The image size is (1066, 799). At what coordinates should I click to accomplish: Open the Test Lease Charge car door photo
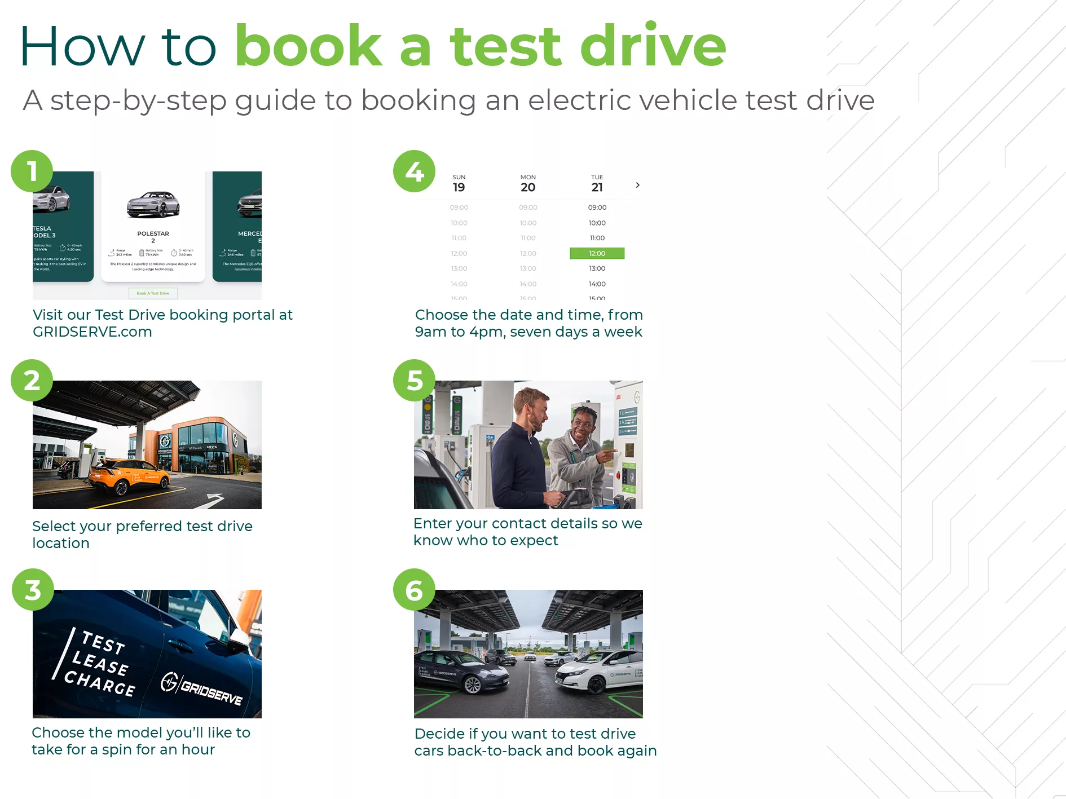point(147,654)
